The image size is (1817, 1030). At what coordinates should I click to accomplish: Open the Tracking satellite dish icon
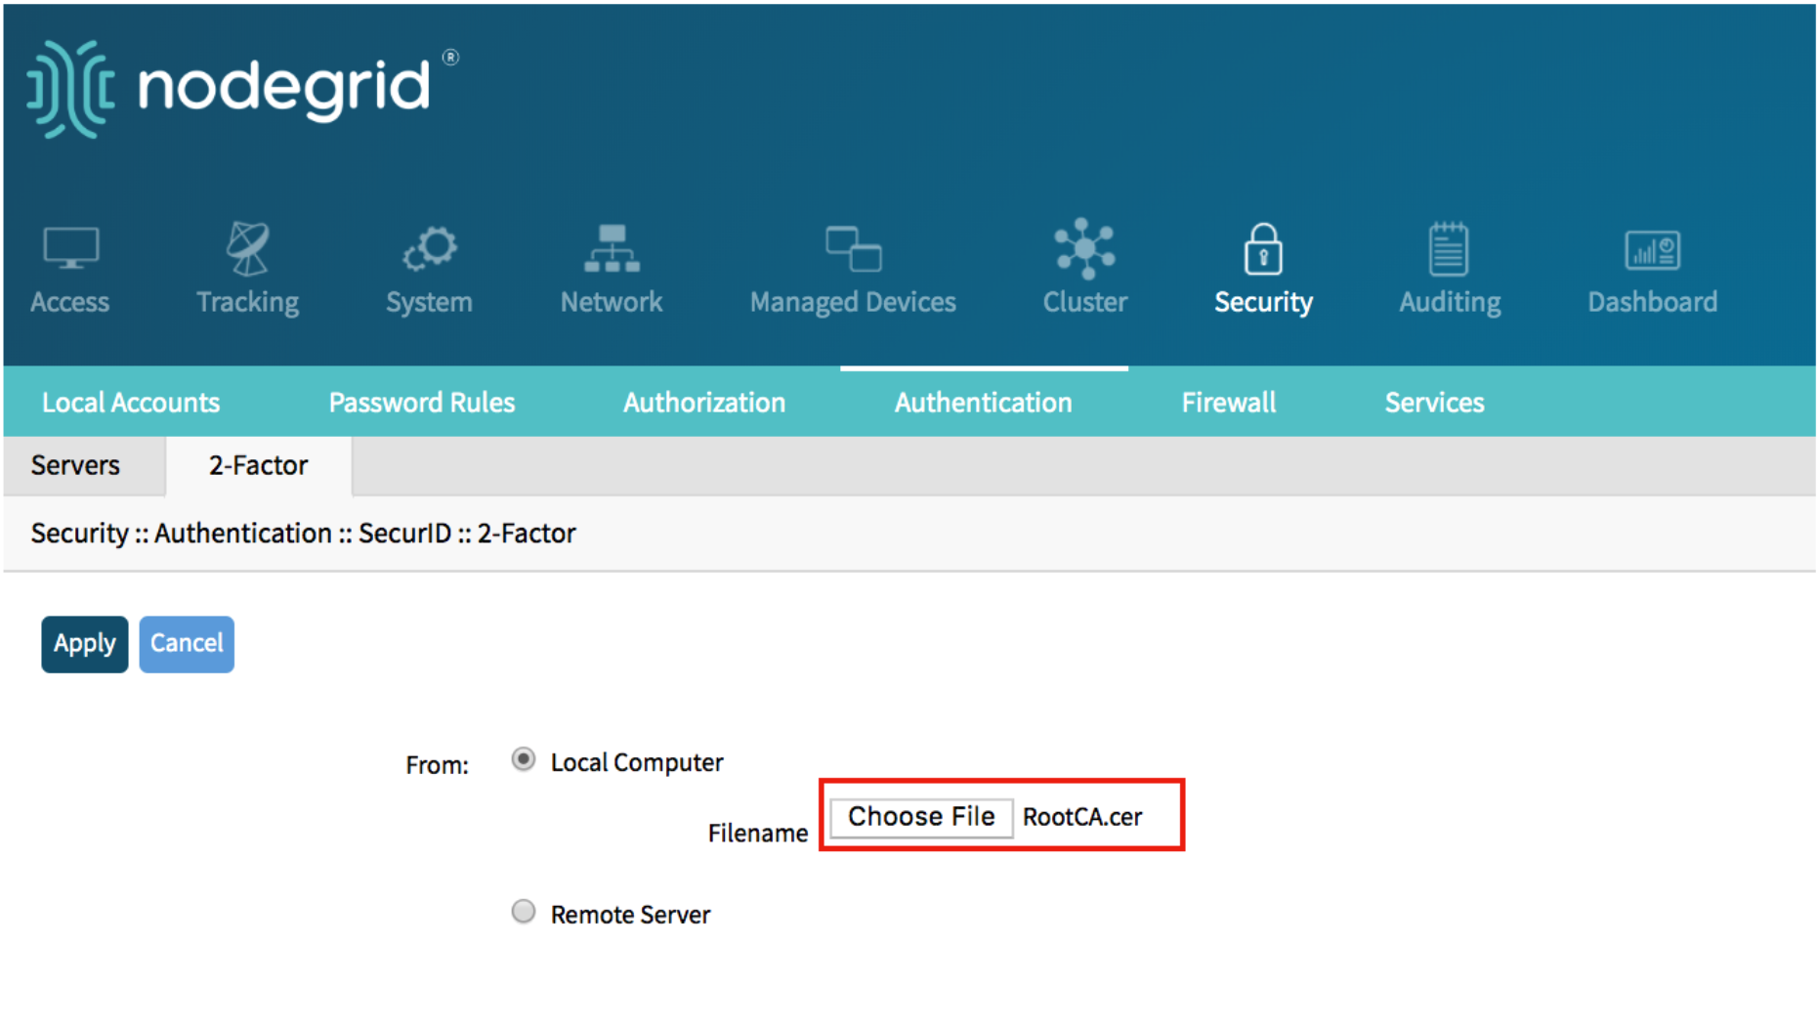tap(247, 248)
